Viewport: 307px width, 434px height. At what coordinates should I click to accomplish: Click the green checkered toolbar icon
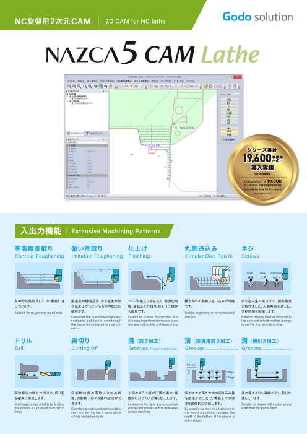[101, 86]
